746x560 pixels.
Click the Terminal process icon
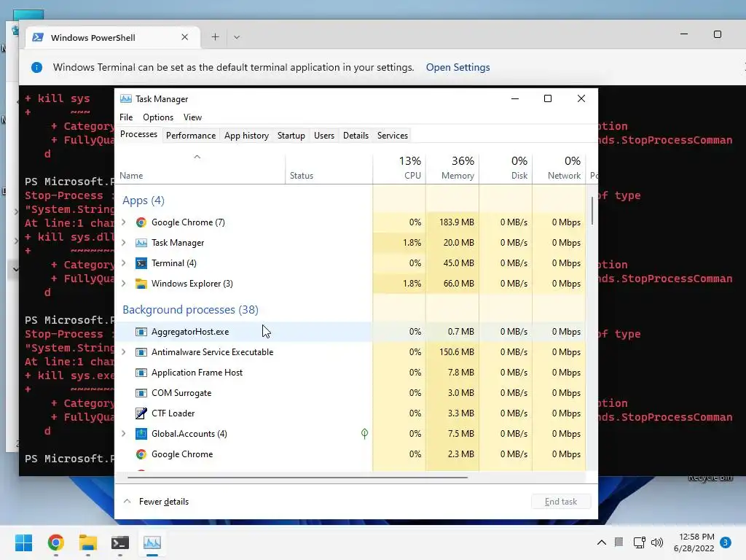141,263
